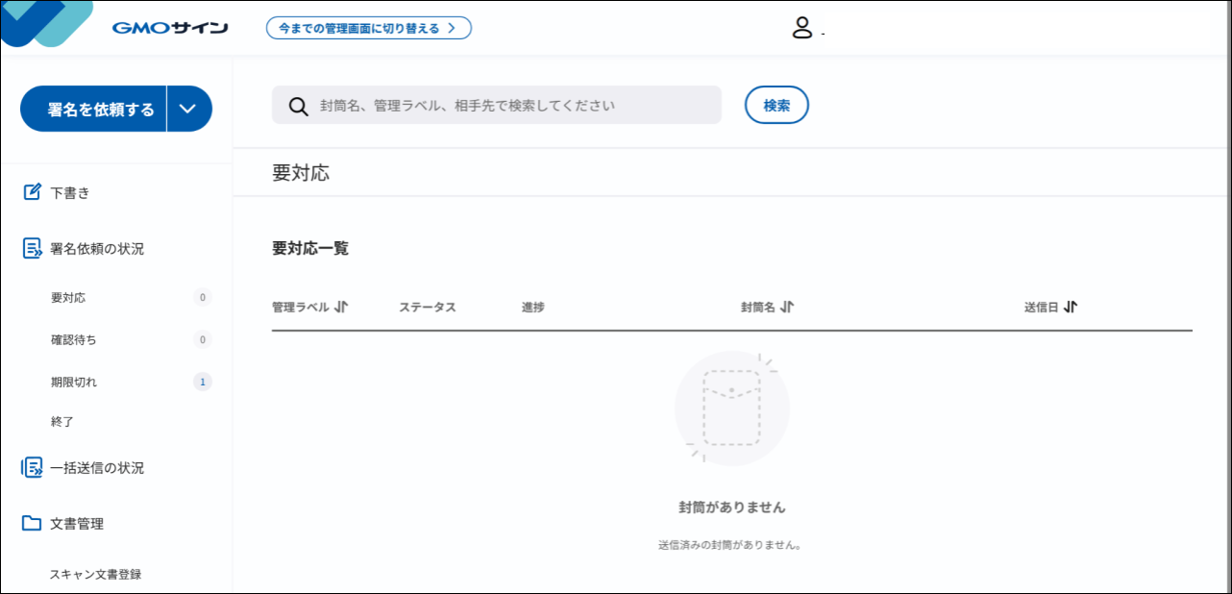
Task: Click the 一括送信の状況 icon
Action: (33, 468)
